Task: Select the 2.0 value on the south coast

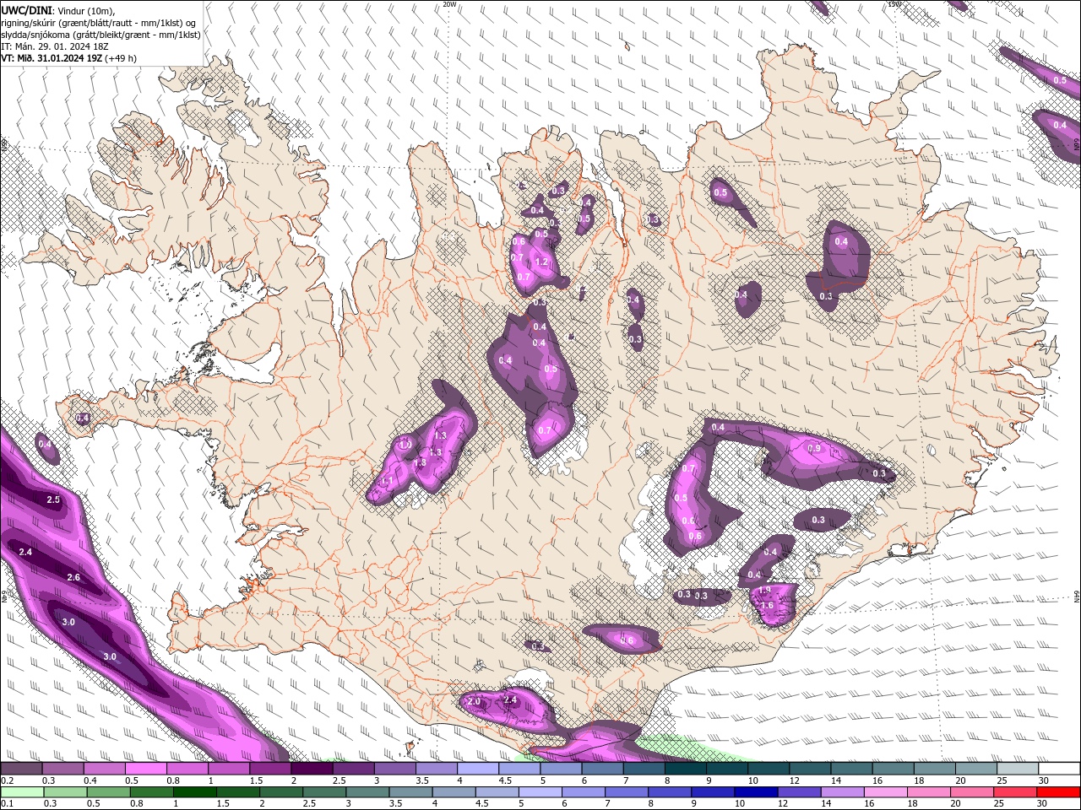Action: pyautogui.click(x=474, y=701)
